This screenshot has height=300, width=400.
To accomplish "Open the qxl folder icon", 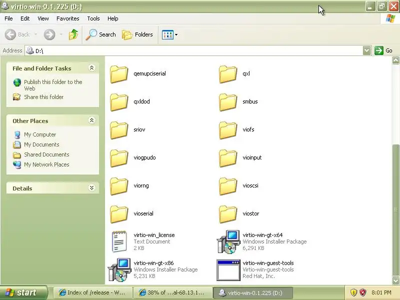I will [x=228, y=74].
